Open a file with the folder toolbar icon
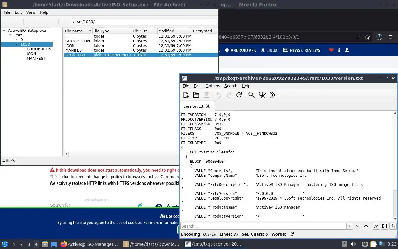The height and width of the screenshot is (249, 398). tap(196, 95)
